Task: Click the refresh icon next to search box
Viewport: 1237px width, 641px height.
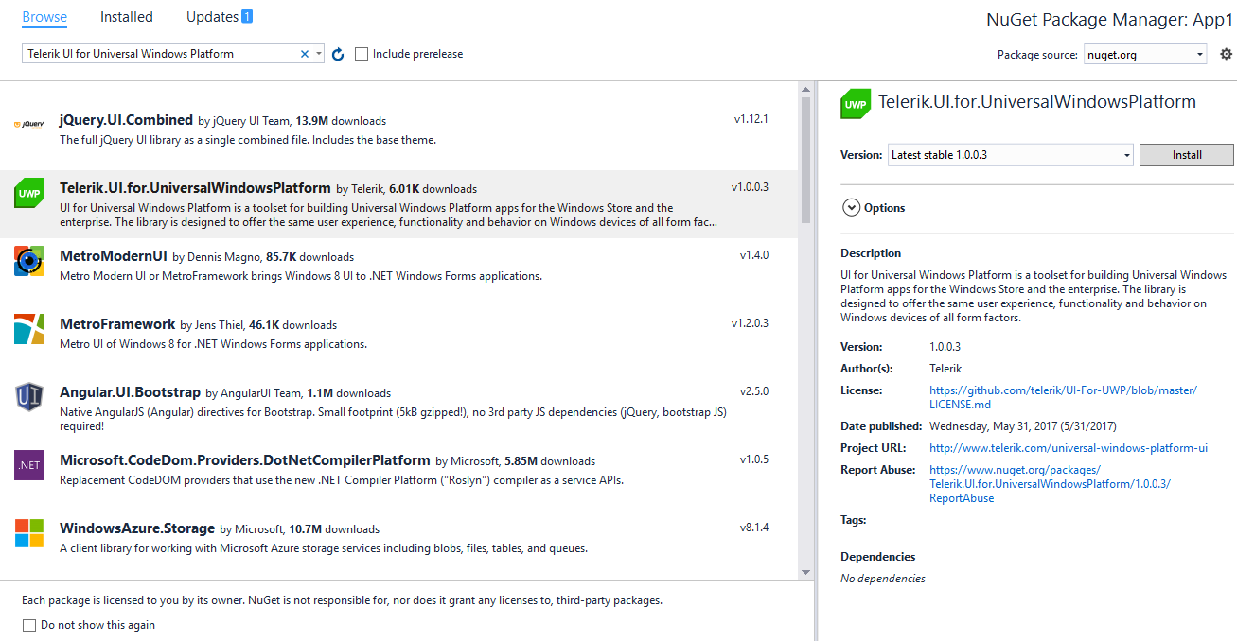Action: [338, 54]
